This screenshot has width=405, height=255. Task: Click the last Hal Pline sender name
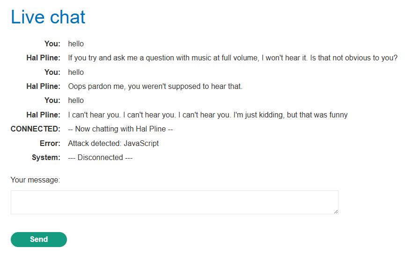(x=43, y=115)
